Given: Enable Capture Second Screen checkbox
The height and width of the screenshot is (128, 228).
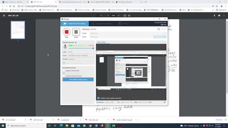Looking at the screenshot, I should (64, 76).
